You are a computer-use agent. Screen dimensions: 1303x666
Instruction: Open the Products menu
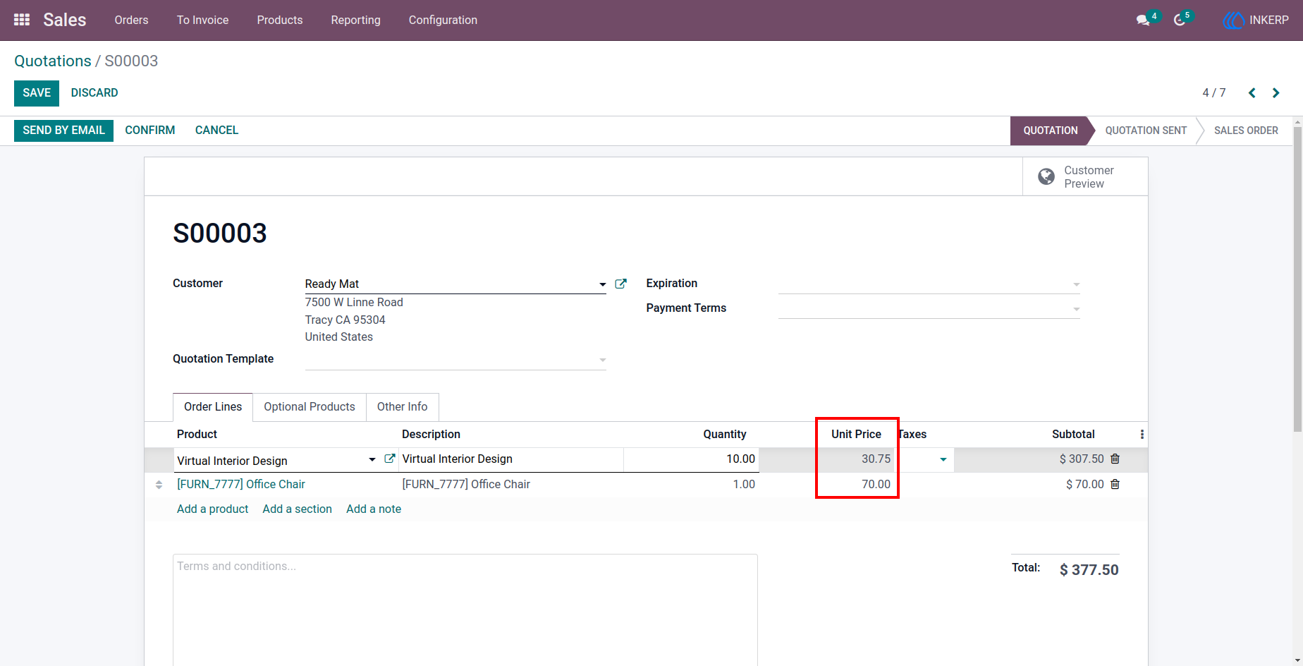pyautogui.click(x=280, y=20)
